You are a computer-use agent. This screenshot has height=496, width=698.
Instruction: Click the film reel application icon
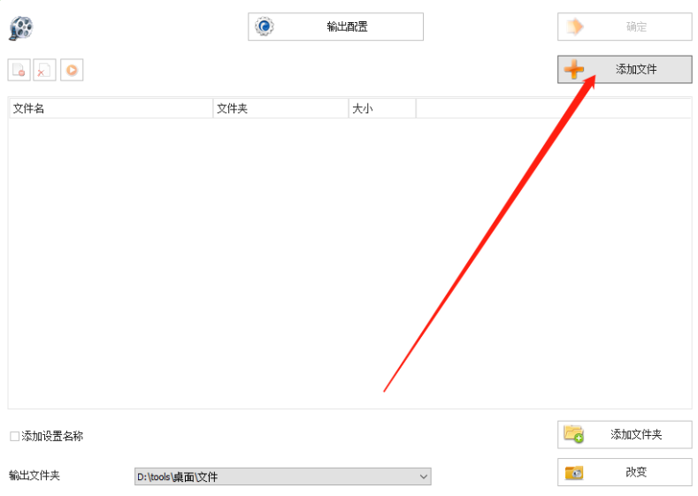point(21,28)
